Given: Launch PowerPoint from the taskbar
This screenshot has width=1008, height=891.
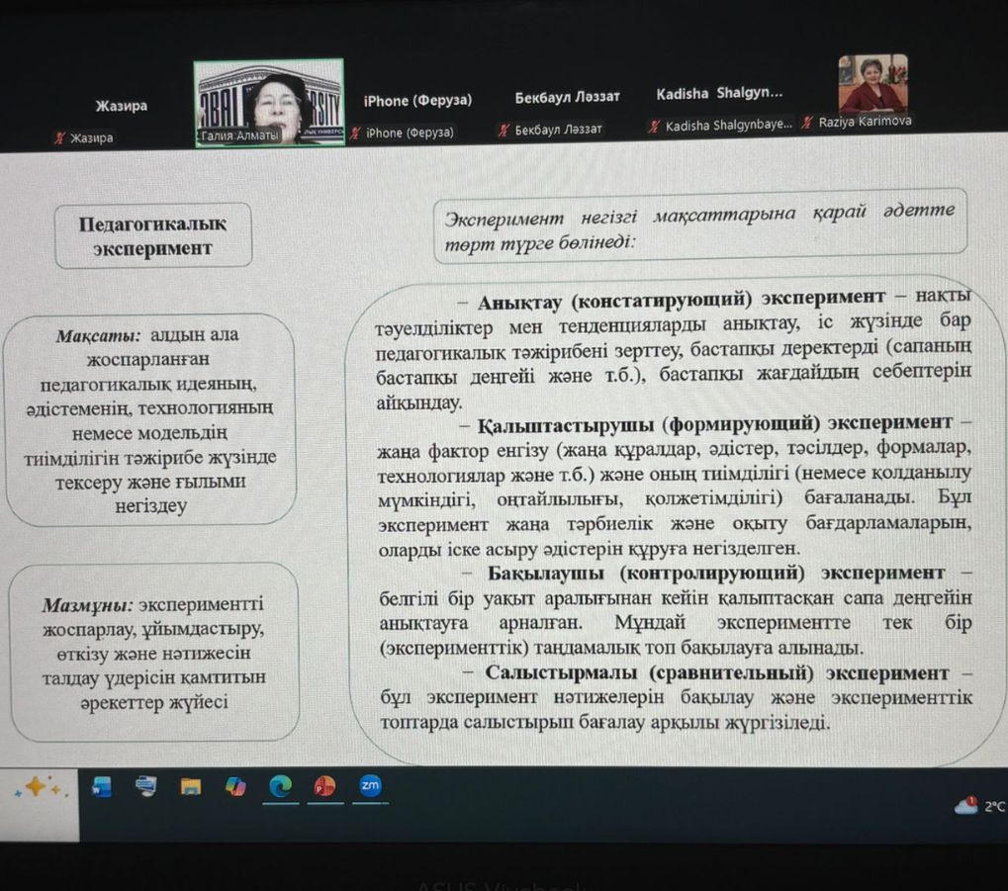Looking at the screenshot, I should coord(324,787).
